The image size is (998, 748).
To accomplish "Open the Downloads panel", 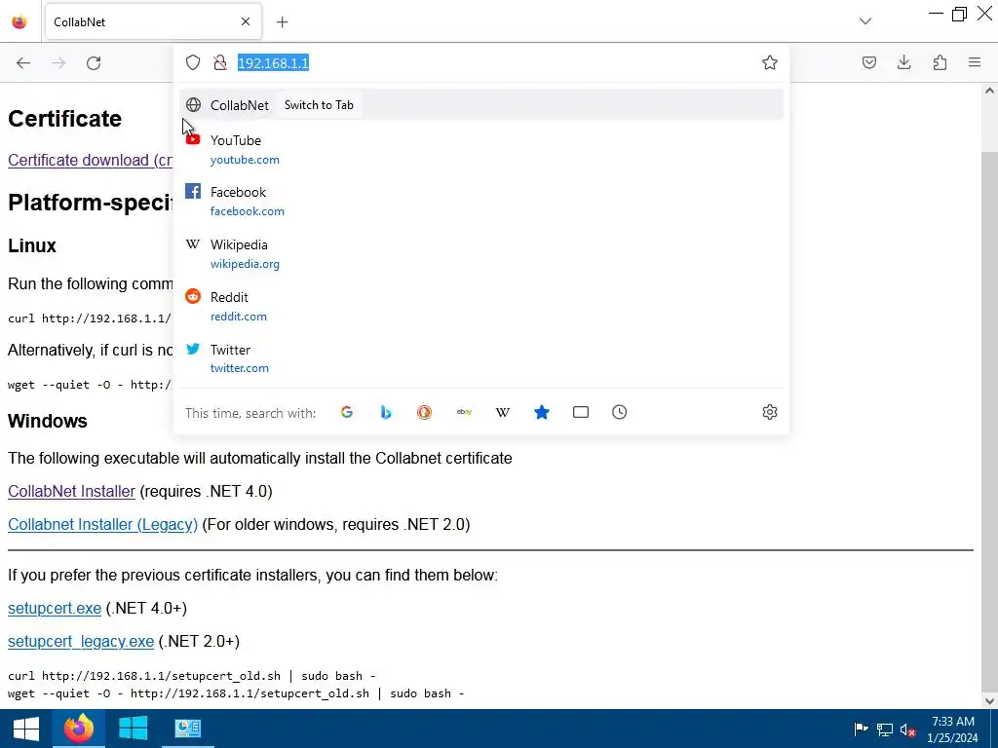I will (x=903, y=62).
